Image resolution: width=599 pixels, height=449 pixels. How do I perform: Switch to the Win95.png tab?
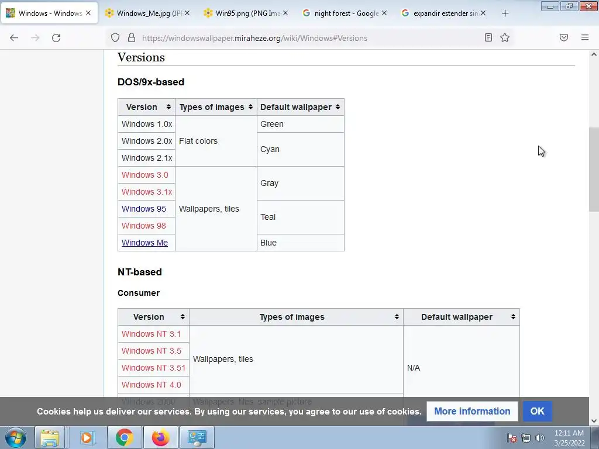pos(246,13)
